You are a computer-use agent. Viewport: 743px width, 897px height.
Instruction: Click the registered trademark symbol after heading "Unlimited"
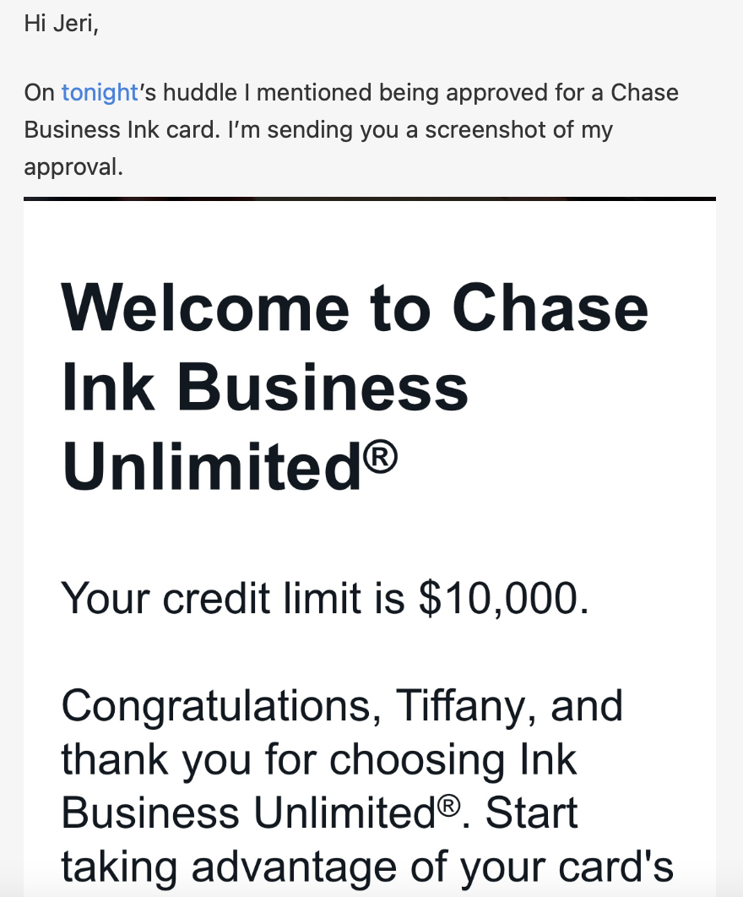[380, 457]
